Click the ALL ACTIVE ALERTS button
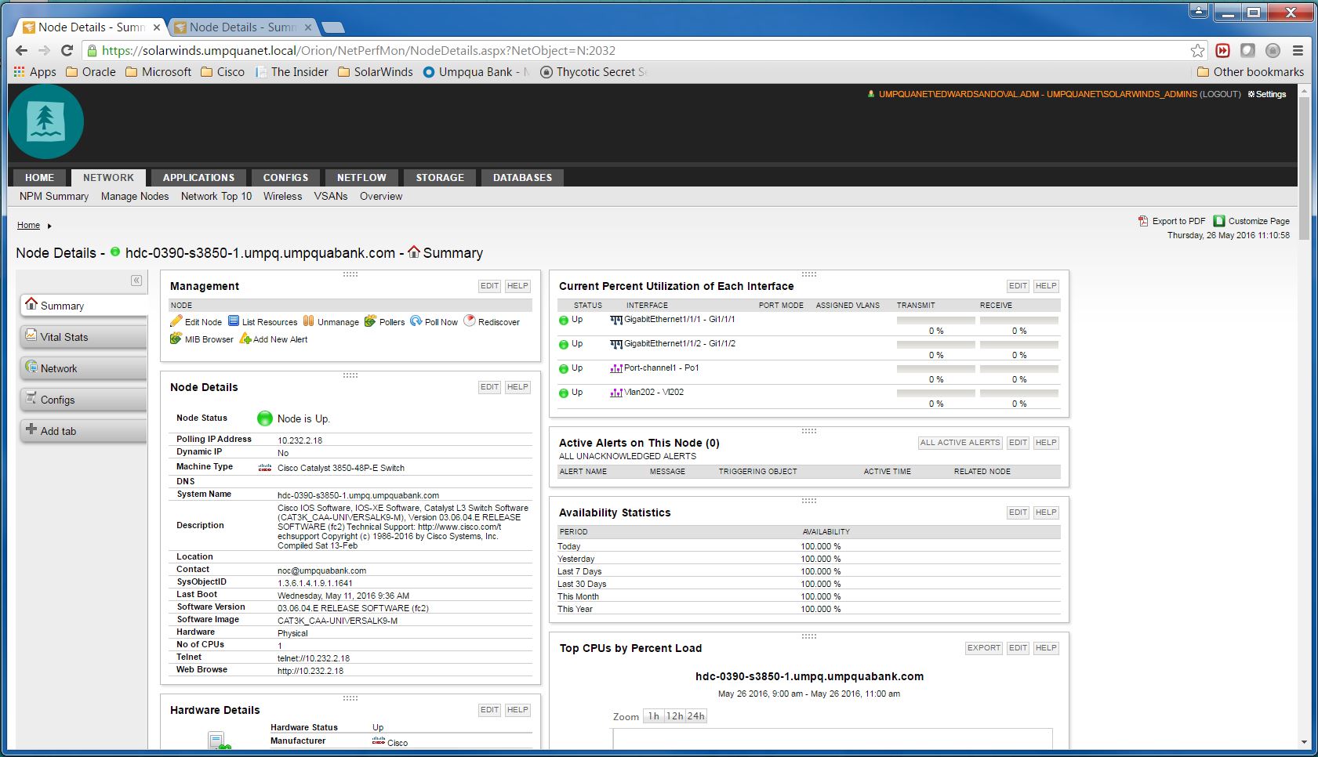This screenshot has width=1318, height=757. (960, 443)
